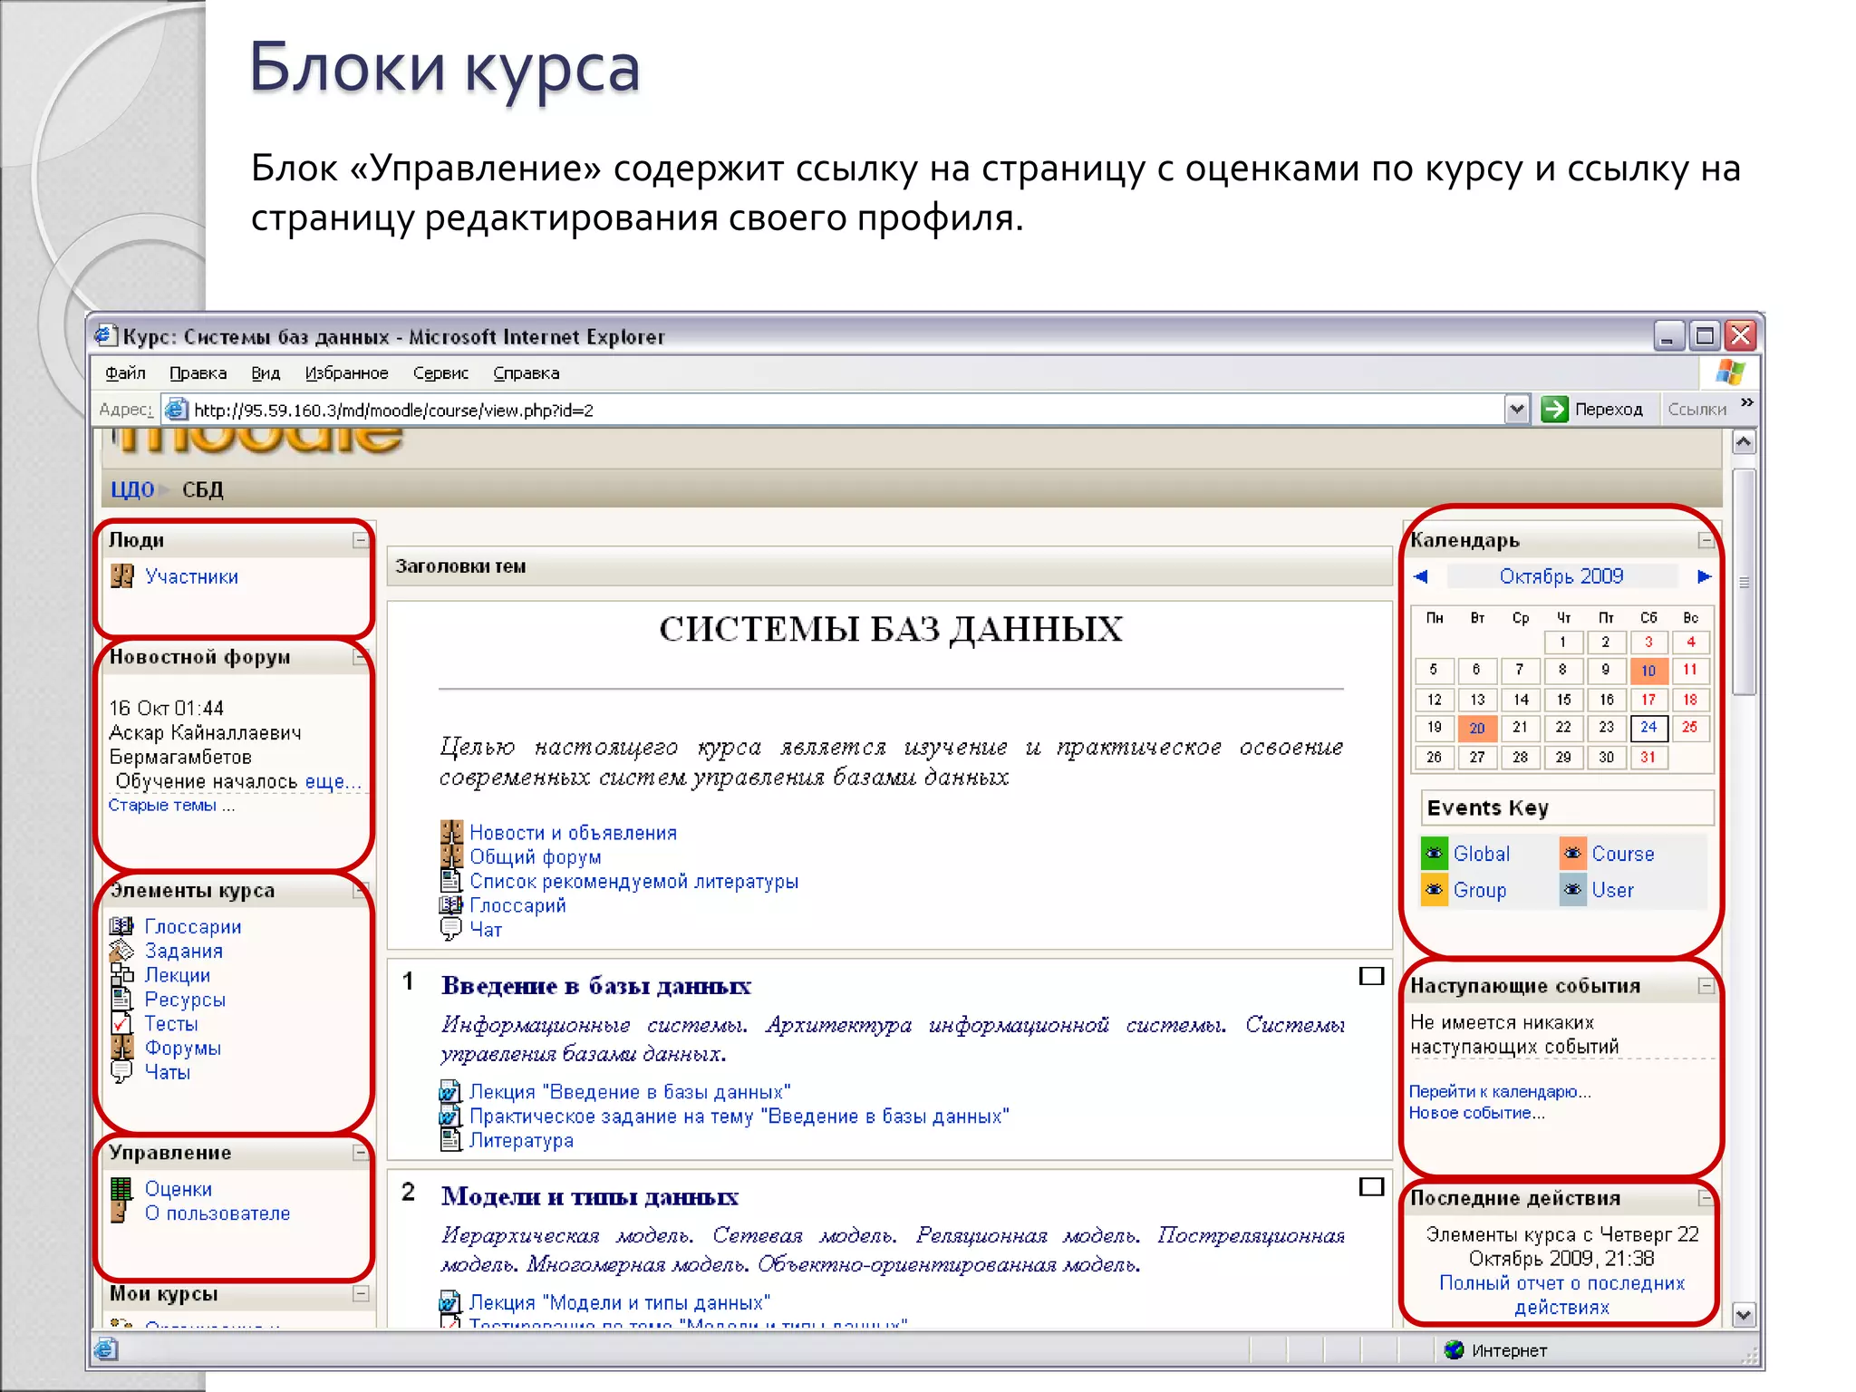Open the Избранное menu
This screenshot has width=1856, height=1392.
click(x=346, y=373)
